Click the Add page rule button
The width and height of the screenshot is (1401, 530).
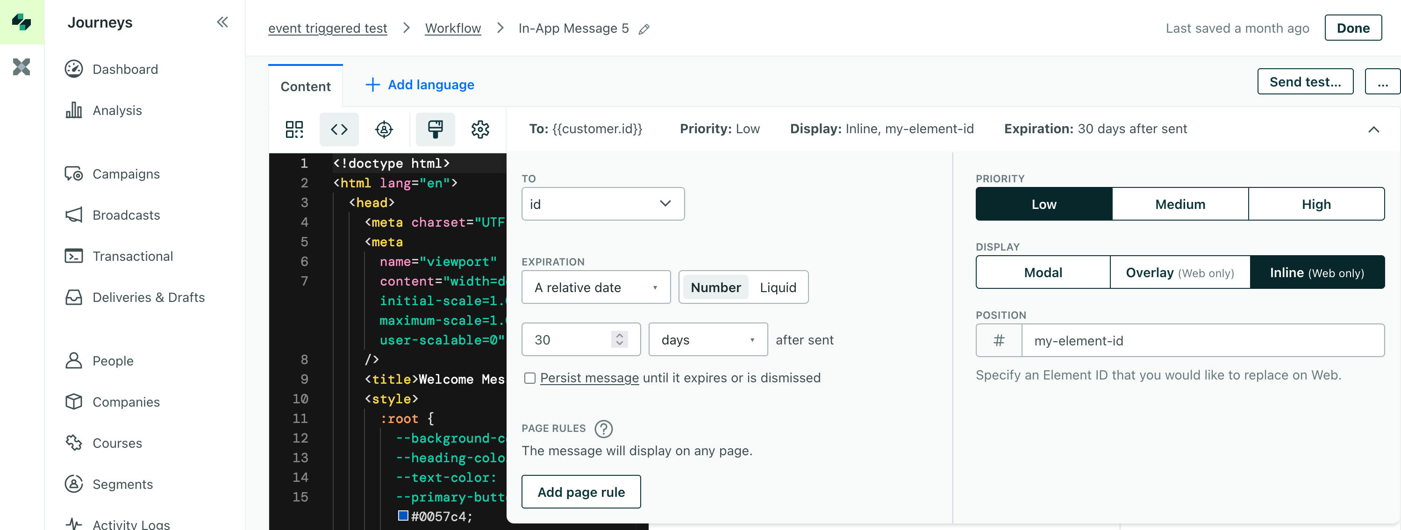pos(581,491)
